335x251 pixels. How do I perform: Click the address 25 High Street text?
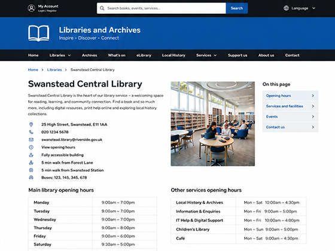coord(74,124)
